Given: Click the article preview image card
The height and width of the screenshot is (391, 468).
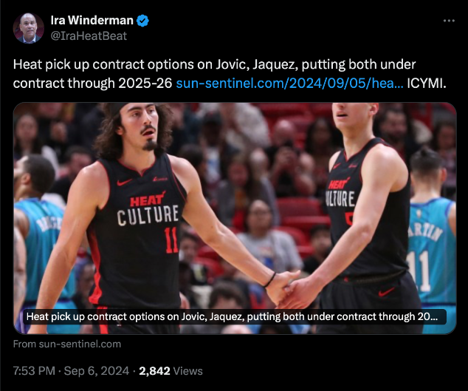Looking at the screenshot, I should 235,218.
